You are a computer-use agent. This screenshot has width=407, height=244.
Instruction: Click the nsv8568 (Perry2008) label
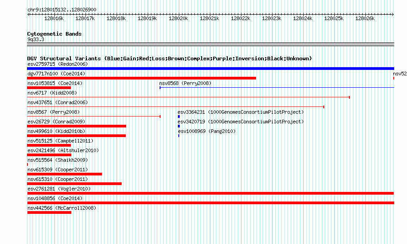tap(185, 83)
